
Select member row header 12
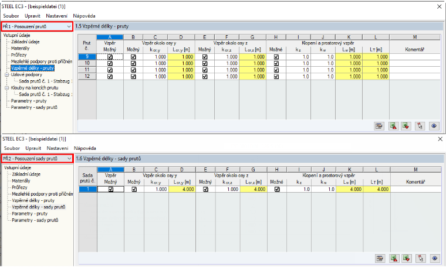(x=87, y=76)
